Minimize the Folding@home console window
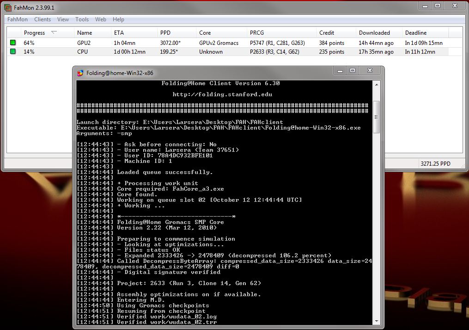The width and height of the screenshot is (469, 330). pos(340,71)
